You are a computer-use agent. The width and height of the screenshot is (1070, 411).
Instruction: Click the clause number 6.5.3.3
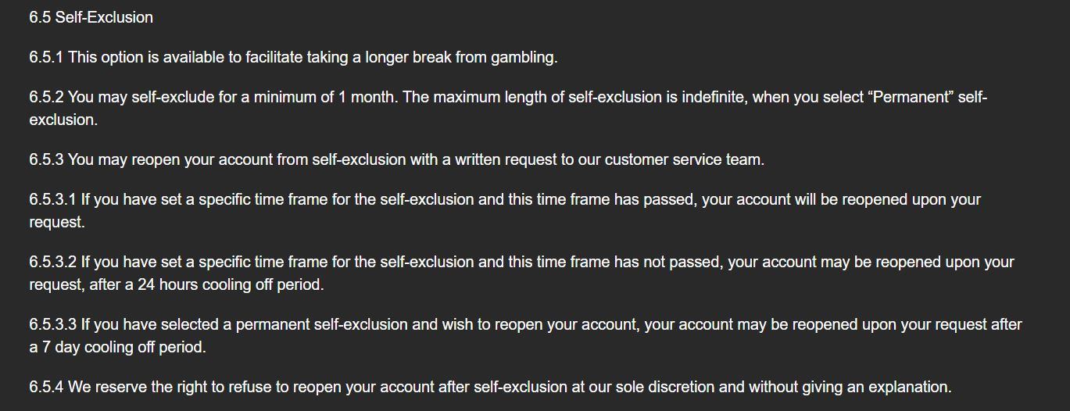52,324
